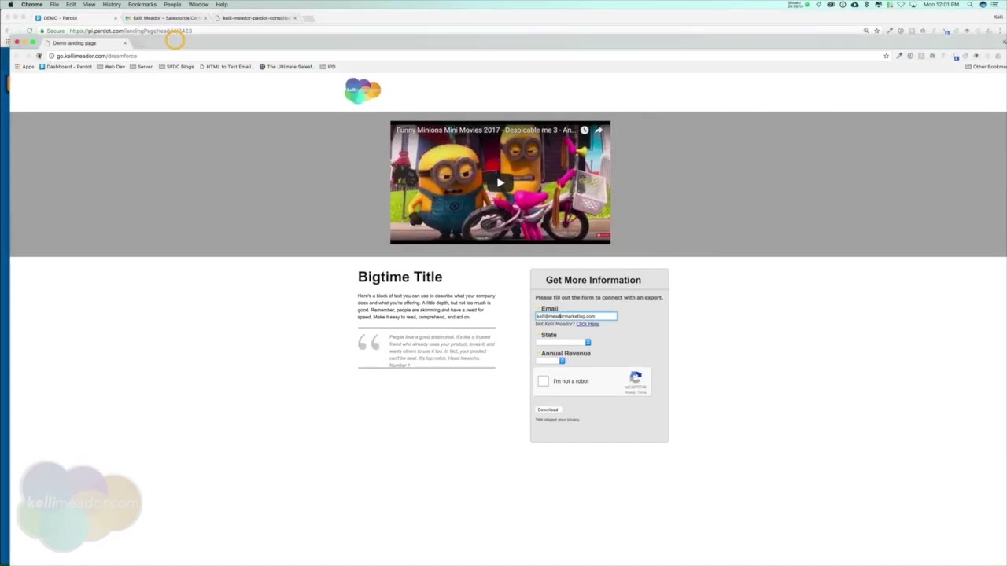Open the Edit menu
This screenshot has height=566, width=1007.
(71, 5)
